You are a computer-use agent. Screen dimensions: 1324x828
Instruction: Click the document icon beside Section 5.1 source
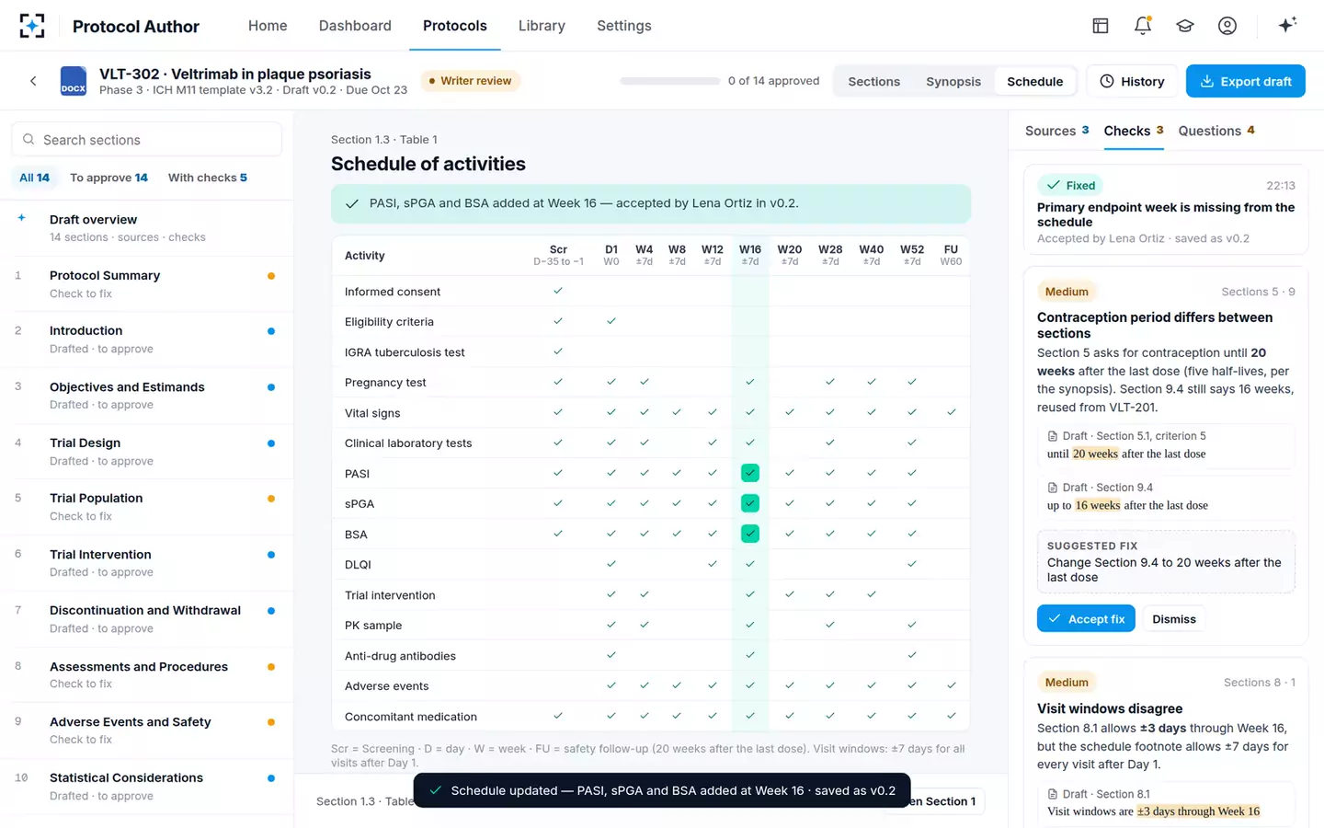point(1053,436)
